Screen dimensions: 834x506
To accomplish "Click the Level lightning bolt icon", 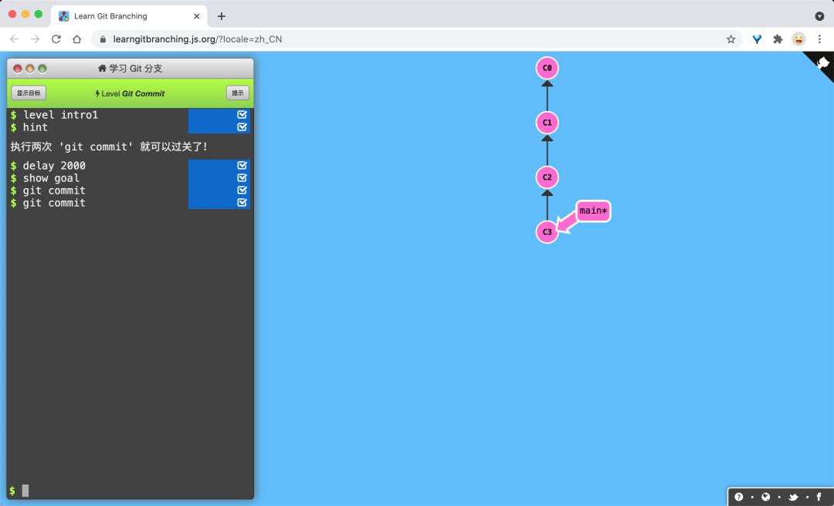I will pyautogui.click(x=97, y=93).
